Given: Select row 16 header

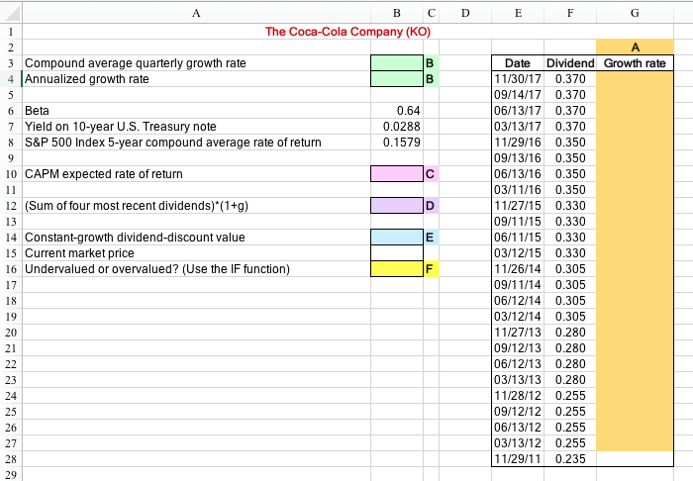Looking at the screenshot, I should (x=11, y=269).
